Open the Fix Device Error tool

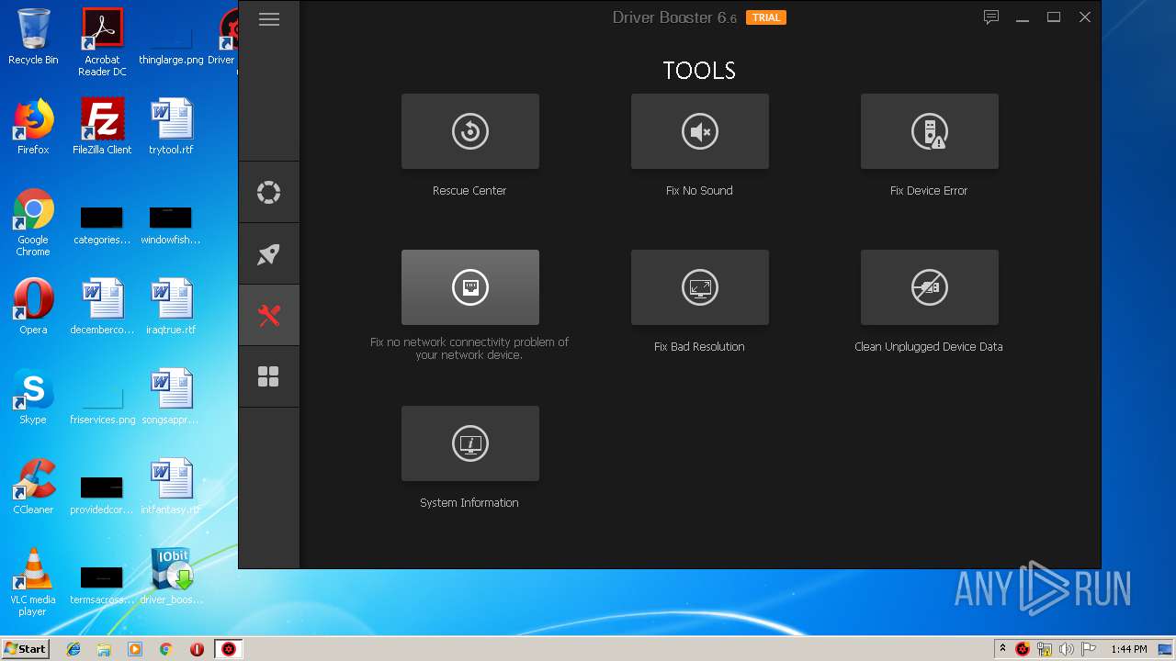pos(929,131)
